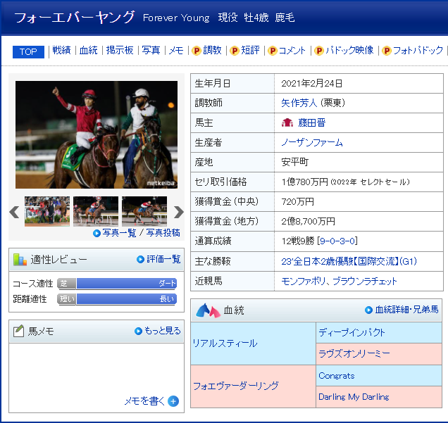Open もっと見る in 馬メモ
This screenshot has height=423, width=448.
(x=163, y=331)
